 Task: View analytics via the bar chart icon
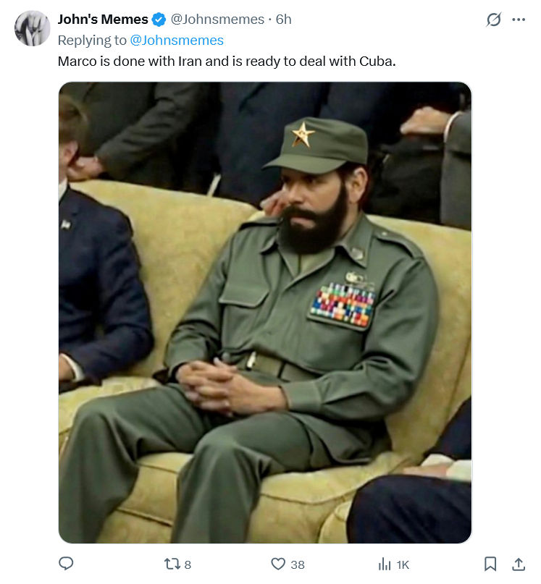click(x=385, y=564)
